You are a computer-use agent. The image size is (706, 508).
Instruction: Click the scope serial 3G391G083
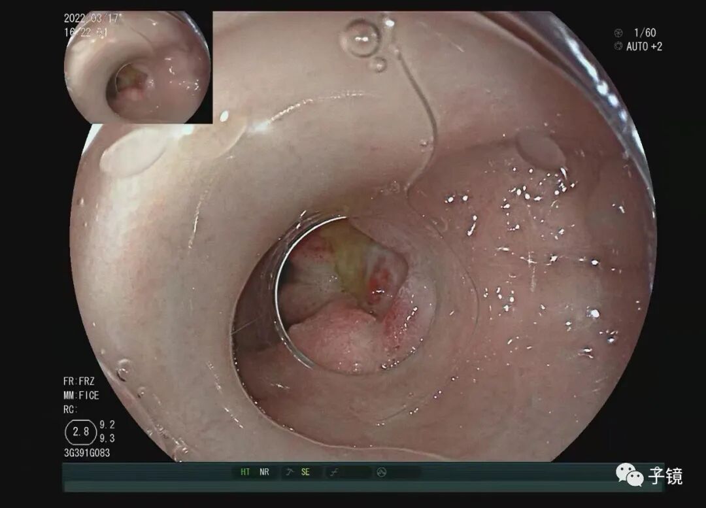pos(87,452)
